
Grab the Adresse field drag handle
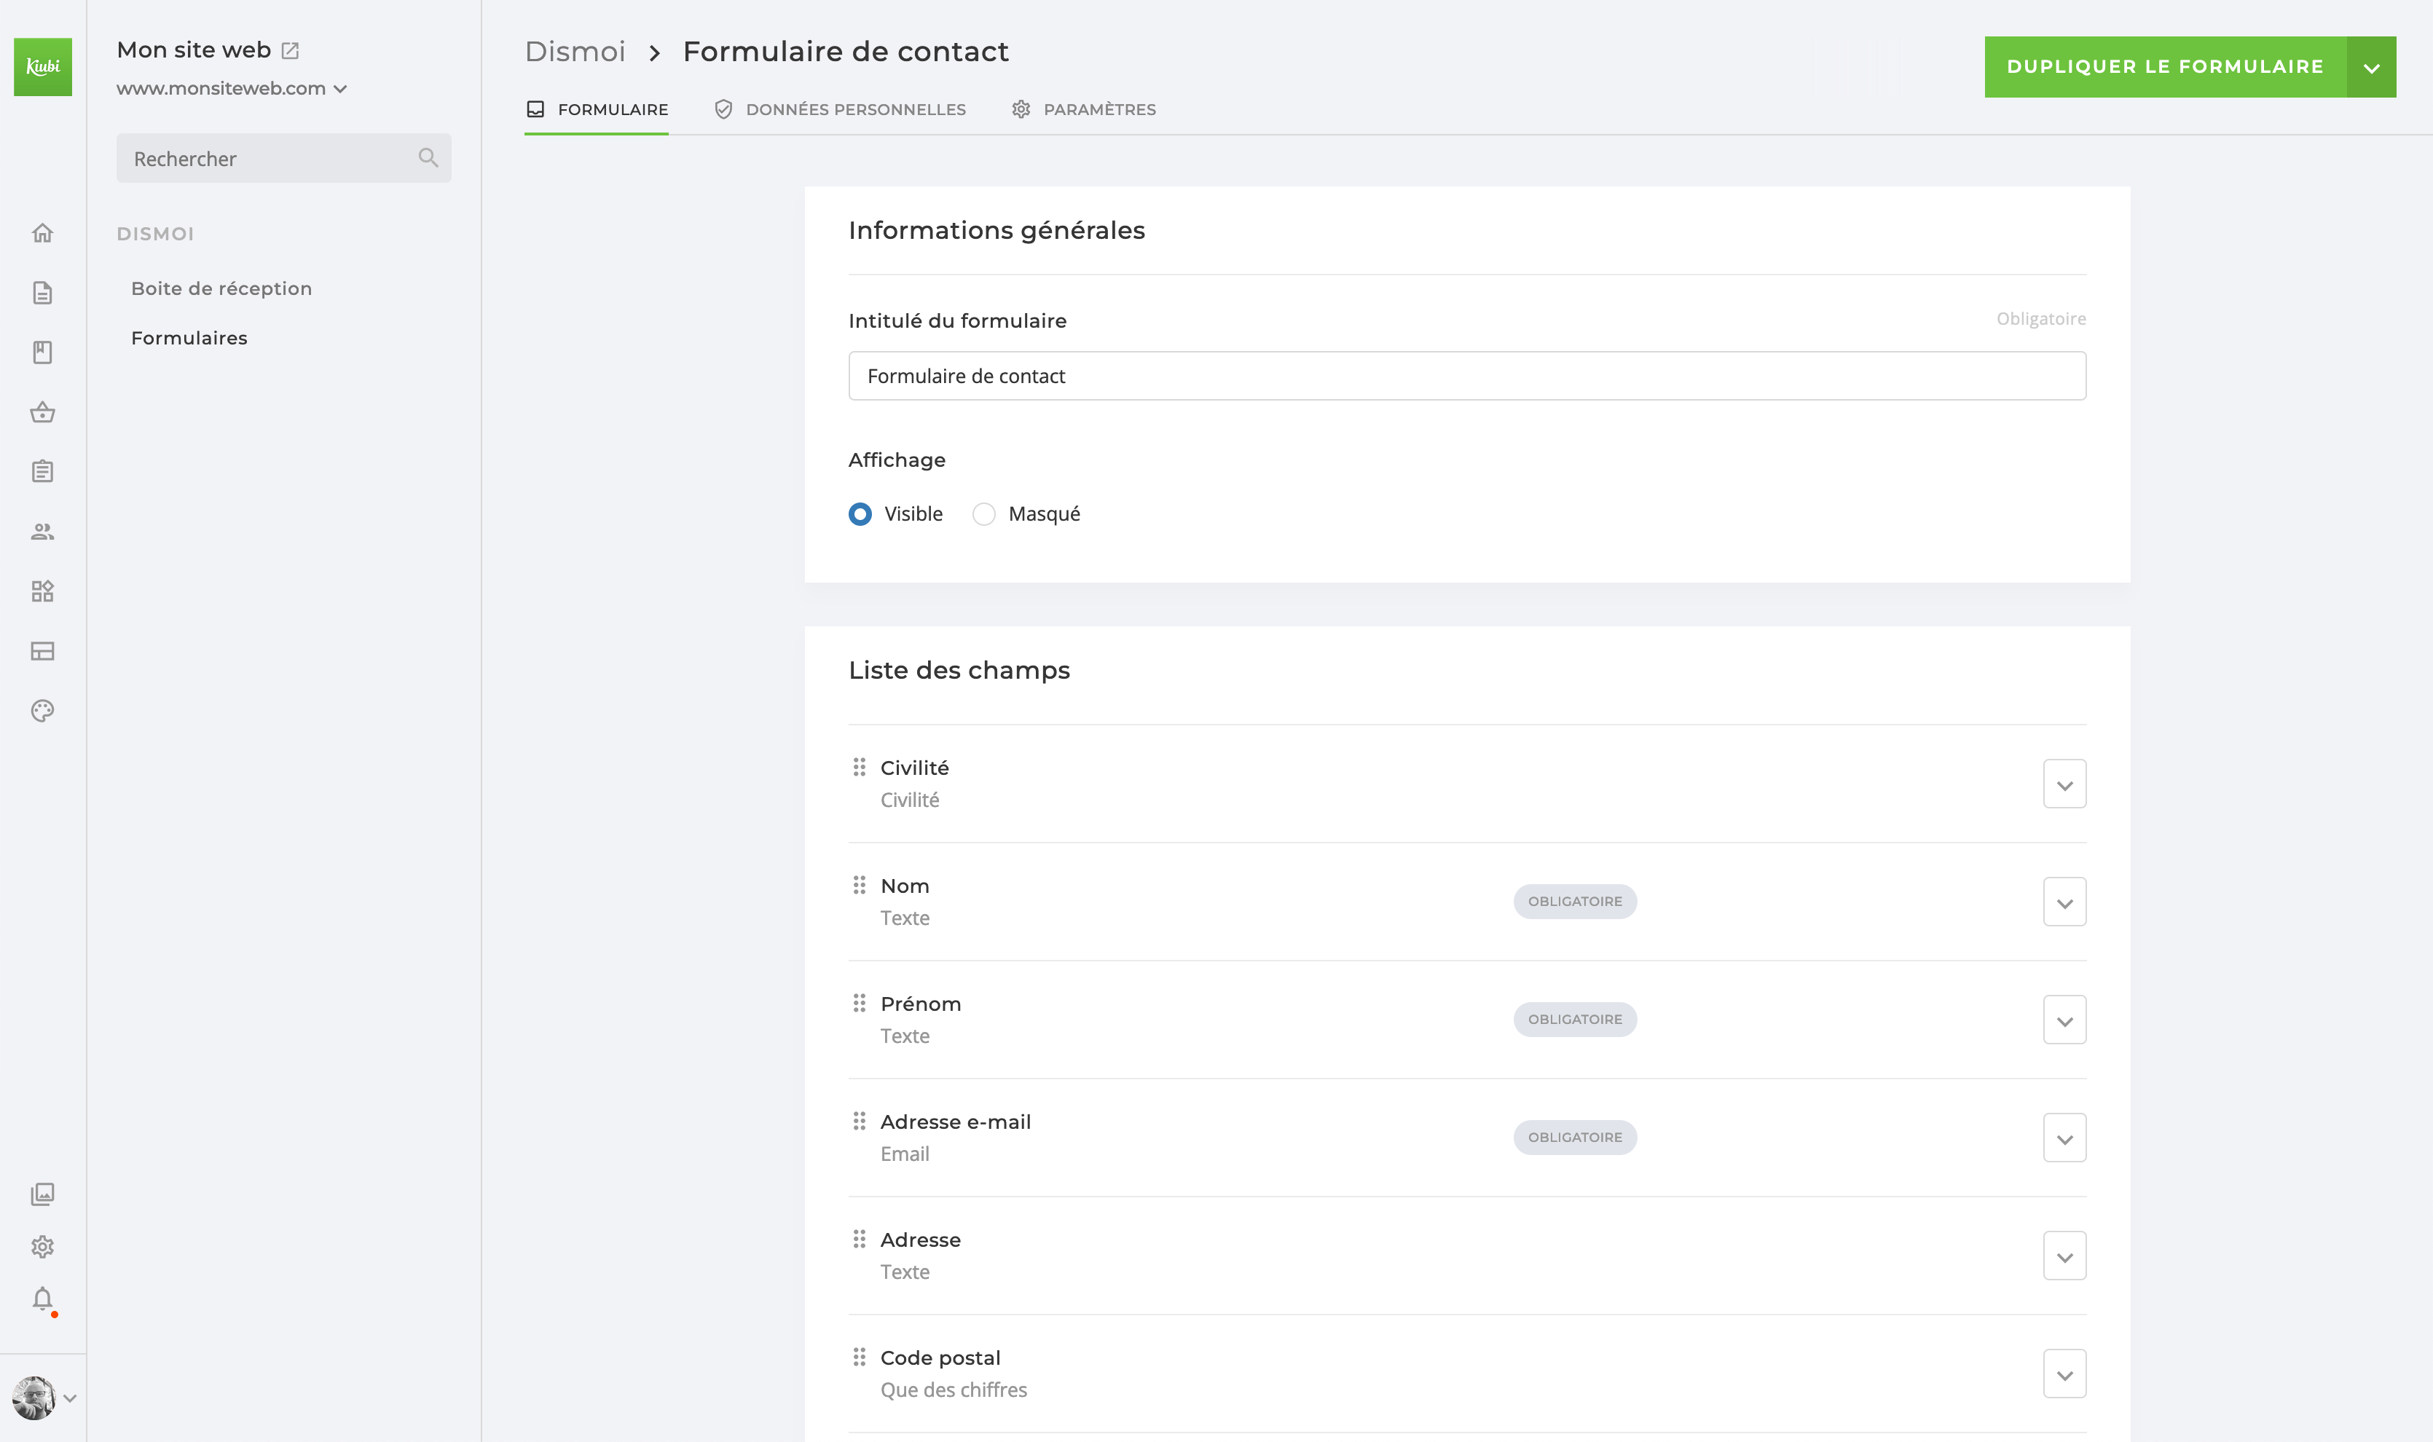[859, 1238]
